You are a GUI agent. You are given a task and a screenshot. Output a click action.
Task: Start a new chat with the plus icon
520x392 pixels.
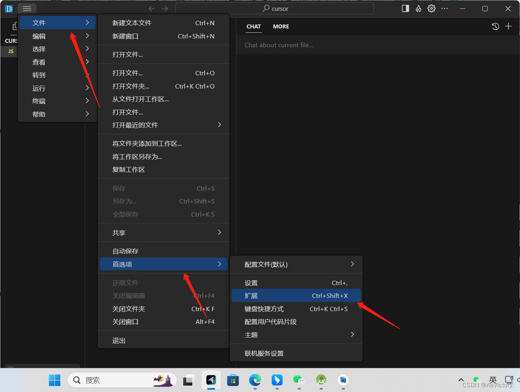point(508,26)
